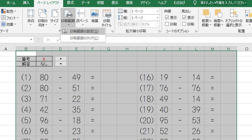Open the 配色 theme colors icon
The width and height of the screenshot is (252, 140).
point(3,11)
